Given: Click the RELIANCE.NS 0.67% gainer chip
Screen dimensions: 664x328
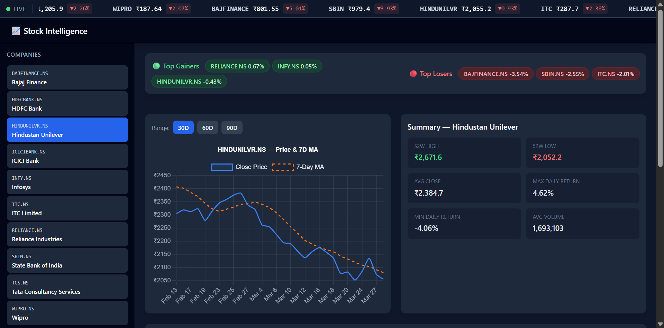Looking at the screenshot, I should point(237,66).
